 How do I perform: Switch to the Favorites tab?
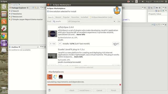click(x=75, y=17)
